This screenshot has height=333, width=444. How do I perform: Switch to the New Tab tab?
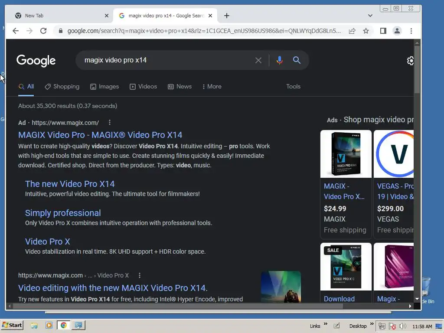(x=59, y=16)
